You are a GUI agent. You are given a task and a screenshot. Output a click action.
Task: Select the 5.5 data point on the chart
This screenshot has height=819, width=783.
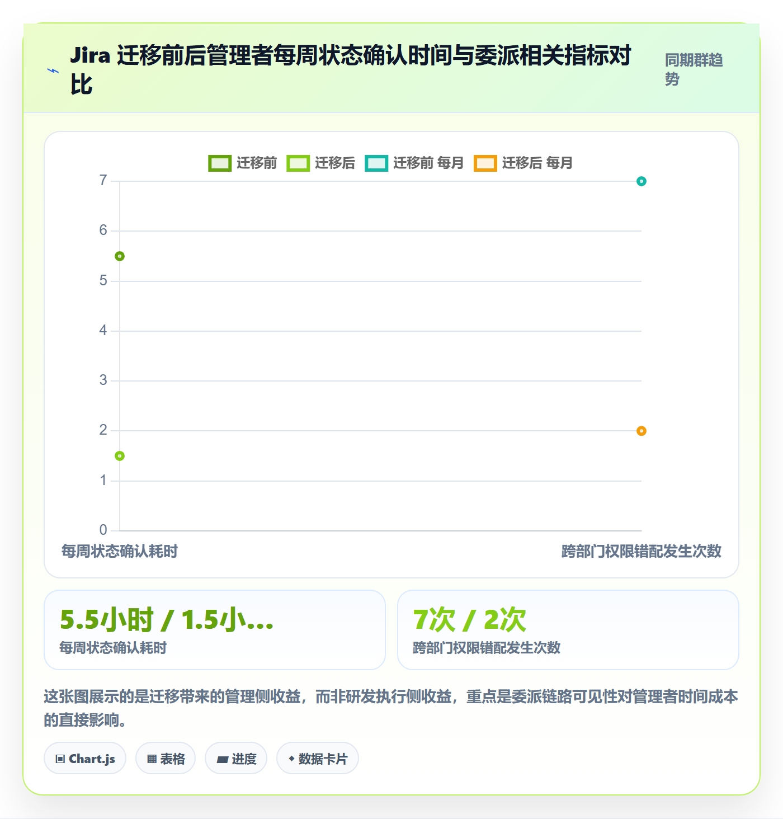pyautogui.click(x=120, y=256)
